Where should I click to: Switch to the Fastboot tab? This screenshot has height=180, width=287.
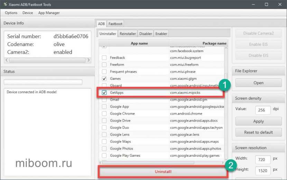pos(115,24)
